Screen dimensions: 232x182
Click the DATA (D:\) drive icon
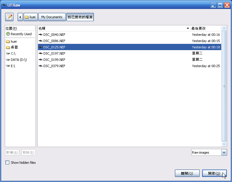click(8, 59)
